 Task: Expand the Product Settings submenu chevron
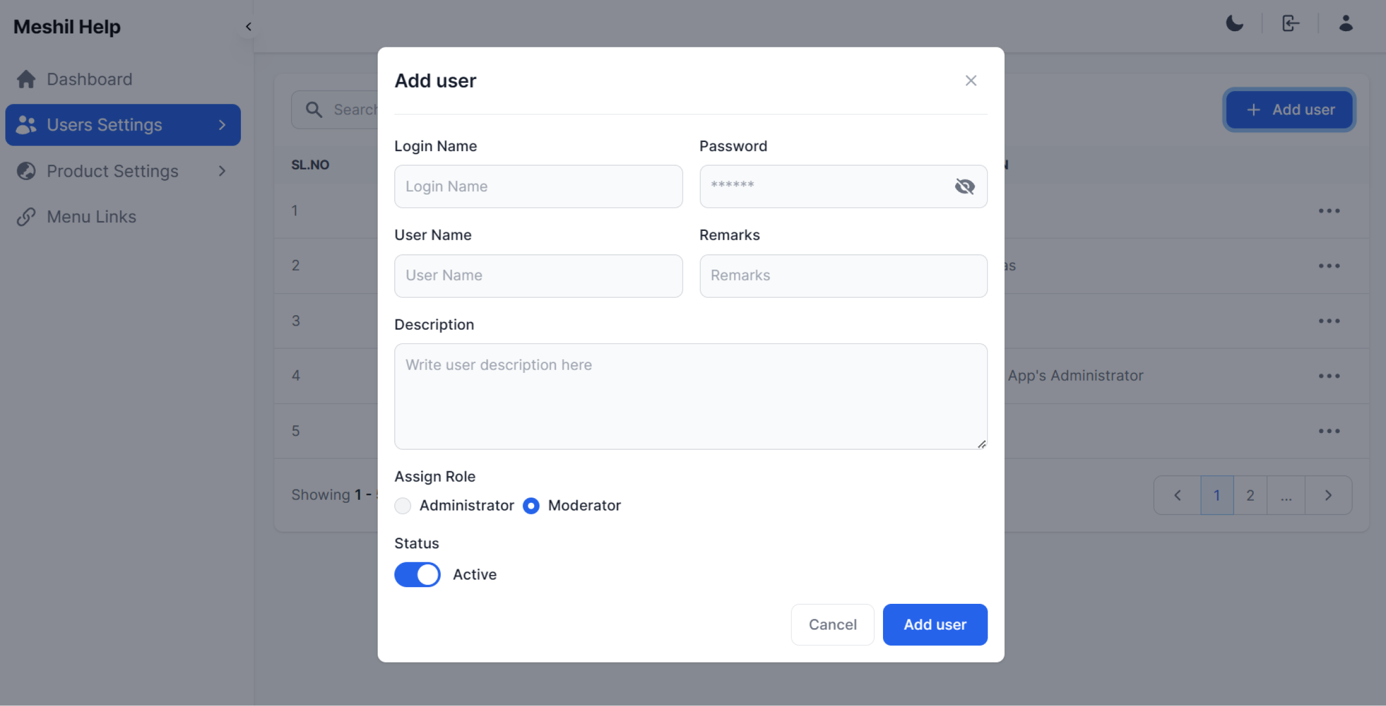[222, 171]
